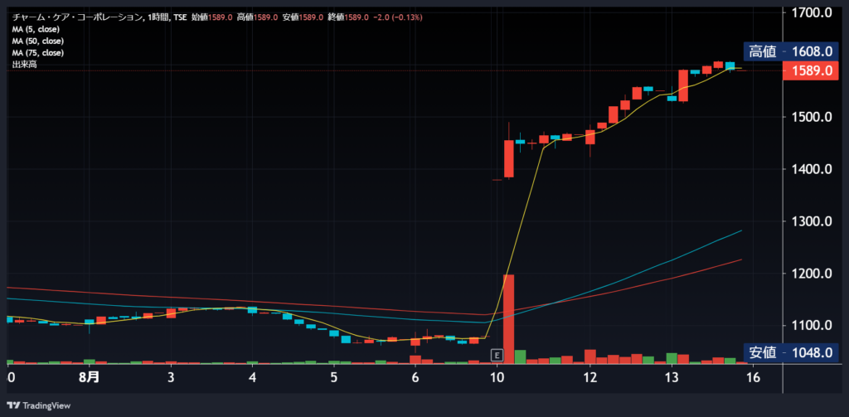Click the date axis label 16
The height and width of the screenshot is (417, 849).
point(753,377)
